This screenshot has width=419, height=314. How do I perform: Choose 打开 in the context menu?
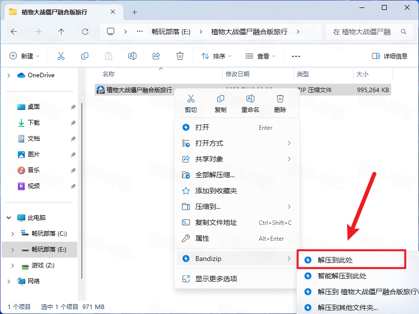pos(237,127)
